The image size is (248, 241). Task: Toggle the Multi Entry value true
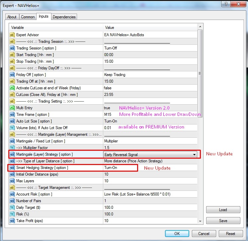tap(107, 108)
